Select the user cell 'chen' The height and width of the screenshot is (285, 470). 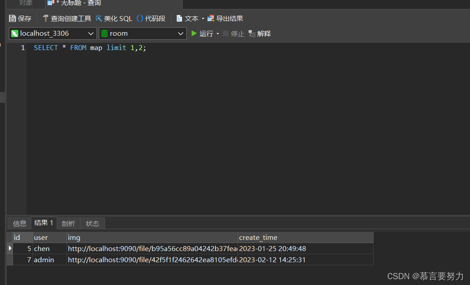coord(50,248)
